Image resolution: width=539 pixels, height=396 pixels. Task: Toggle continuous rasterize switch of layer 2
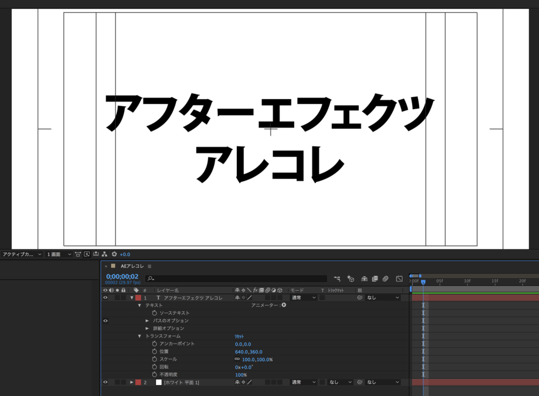click(243, 382)
